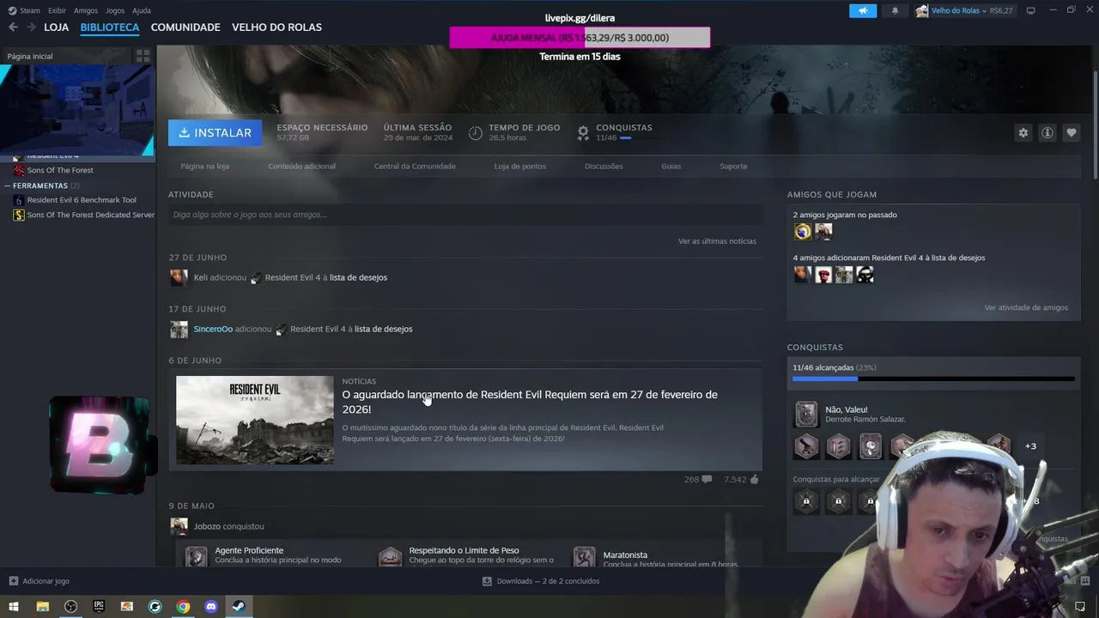Click the Não, Valeu! achievement icon
This screenshot has width=1099, height=618.
click(805, 415)
